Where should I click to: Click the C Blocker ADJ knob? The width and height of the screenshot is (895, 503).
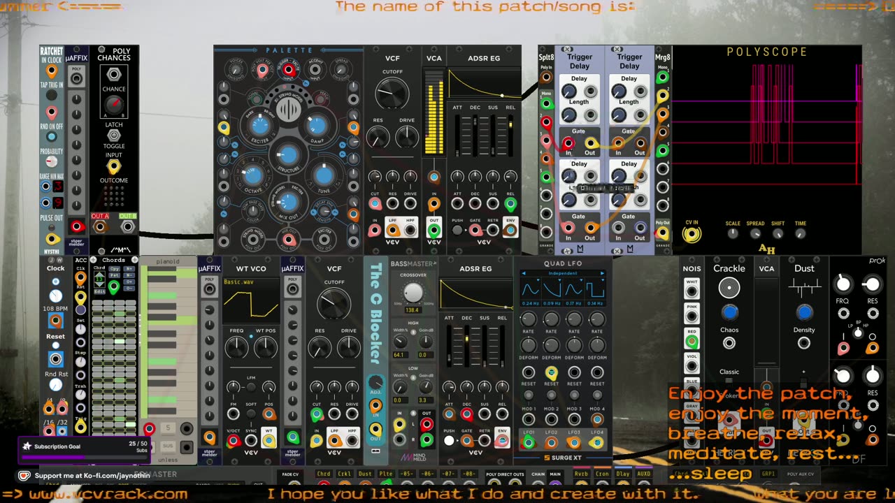(x=376, y=383)
